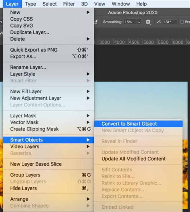Screen dimensions: 190x212
Task: Click the brush angle input field
Action: tap(170, 22)
